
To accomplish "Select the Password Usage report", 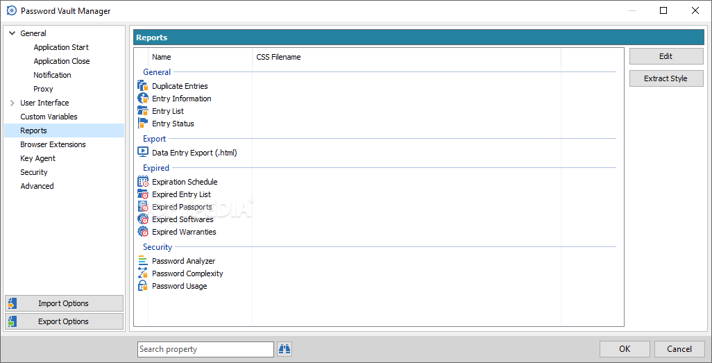I will (x=179, y=286).
